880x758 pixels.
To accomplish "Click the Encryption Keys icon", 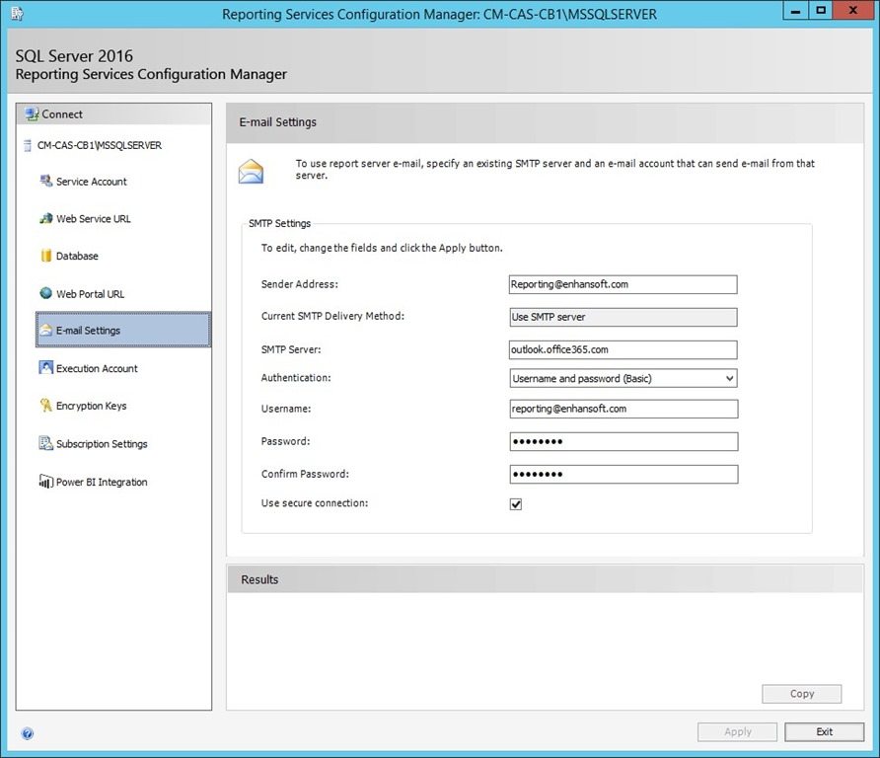I will point(46,405).
